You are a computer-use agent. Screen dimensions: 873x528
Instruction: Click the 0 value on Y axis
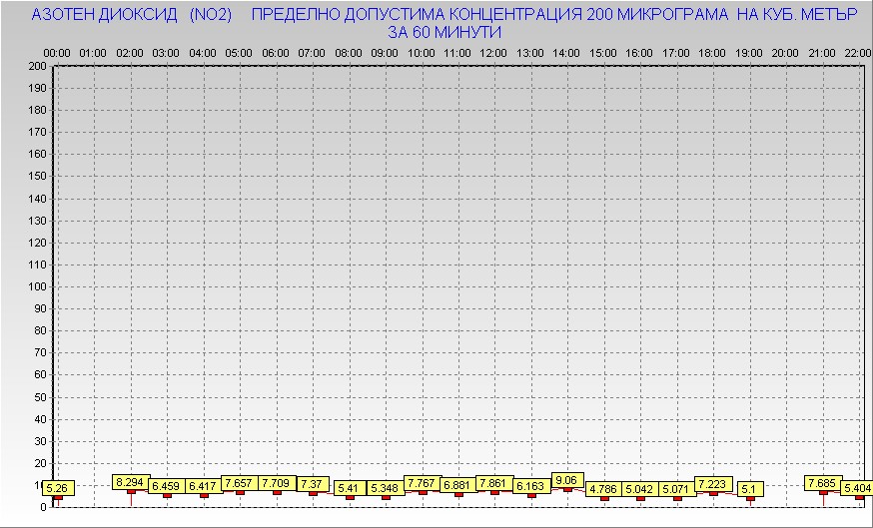click(44, 507)
